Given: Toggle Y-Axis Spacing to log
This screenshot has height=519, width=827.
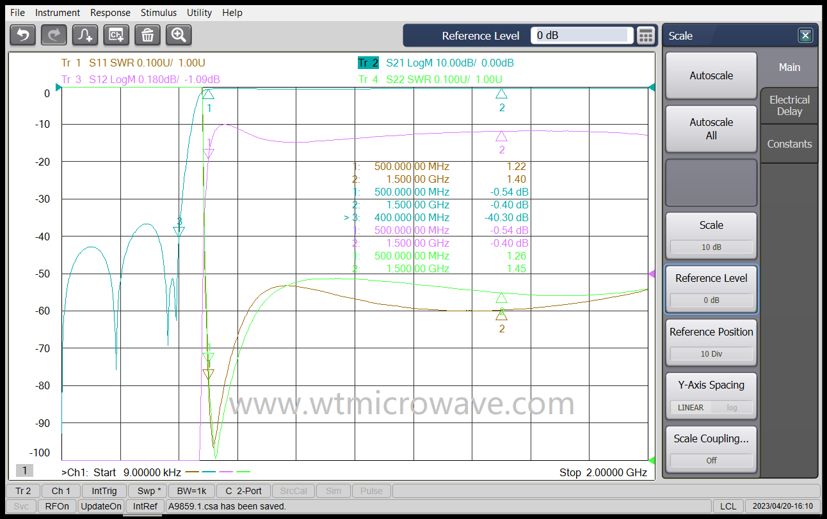Looking at the screenshot, I should click(x=732, y=407).
